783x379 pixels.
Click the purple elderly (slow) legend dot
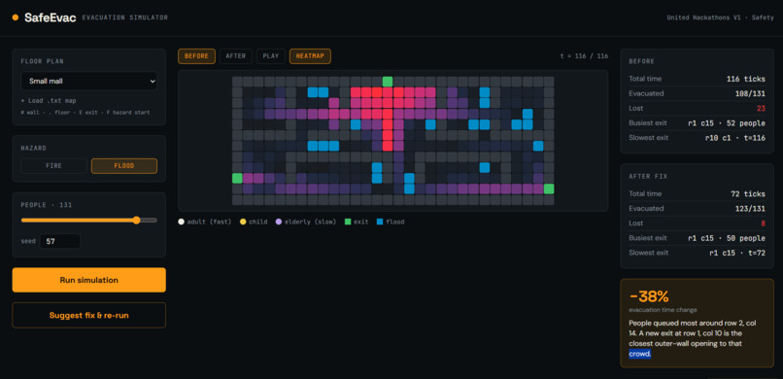279,222
